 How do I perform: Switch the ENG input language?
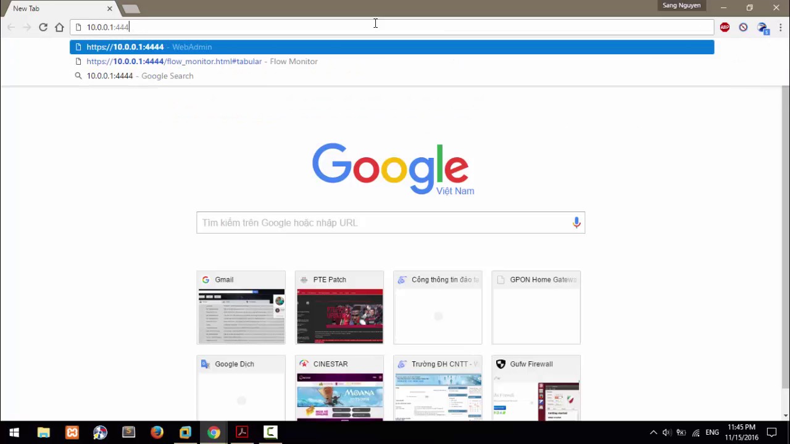tap(712, 432)
